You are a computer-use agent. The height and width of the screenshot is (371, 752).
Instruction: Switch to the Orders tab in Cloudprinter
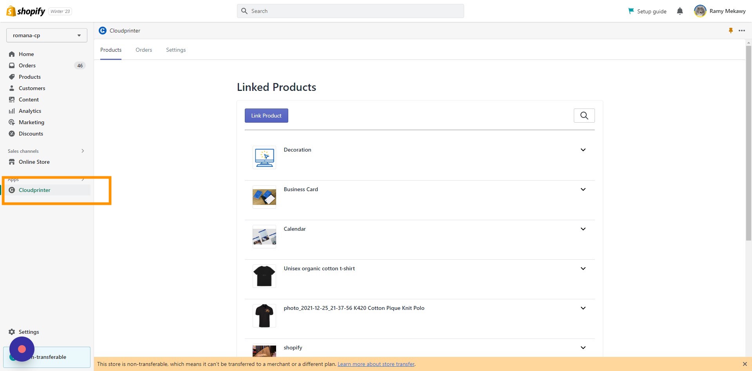tap(144, 50)
